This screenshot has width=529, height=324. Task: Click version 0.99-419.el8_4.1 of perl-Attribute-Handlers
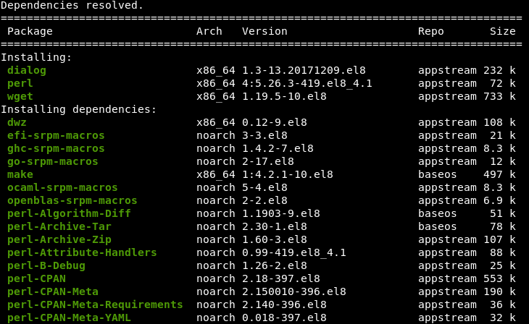[x=294, y=252]
